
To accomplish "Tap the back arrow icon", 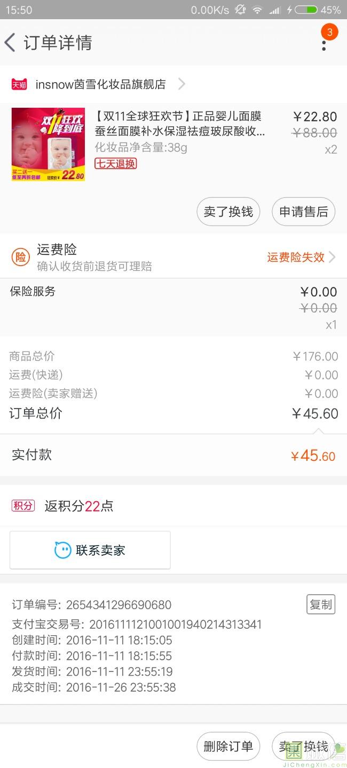I will [10, 43].
